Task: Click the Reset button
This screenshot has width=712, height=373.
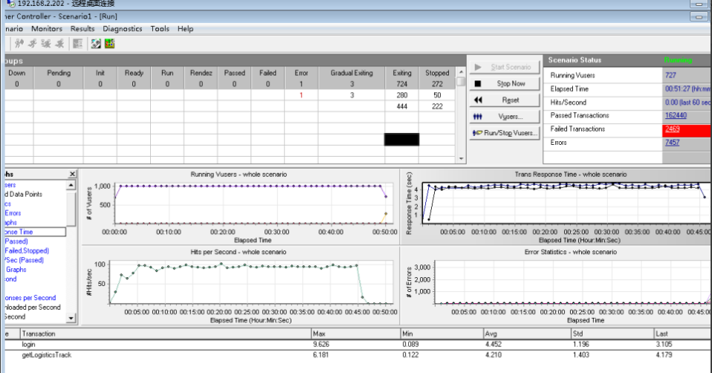Action: point(504,100)
